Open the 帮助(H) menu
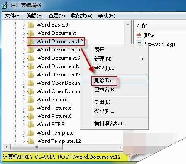Viewport: 186px width, 164px height. point(107,16)
